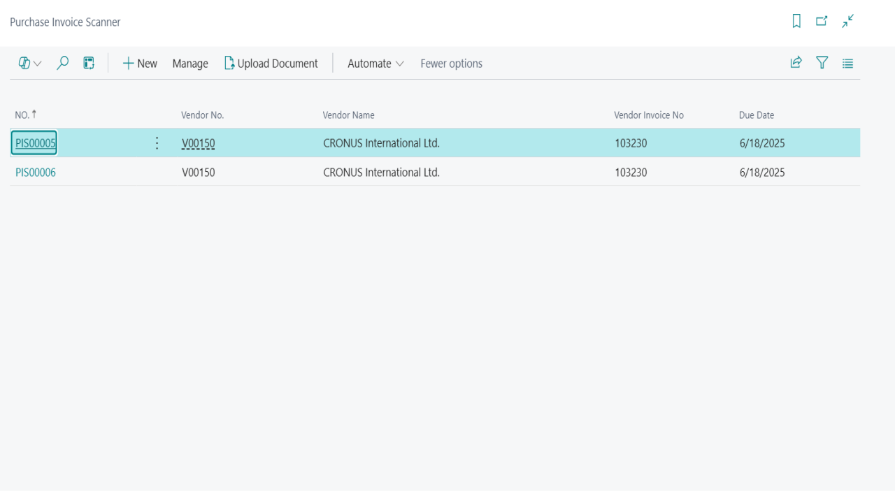Show more options for row PIS00005
The width and height of the screenshot is (895, 503).
(157, 143)
